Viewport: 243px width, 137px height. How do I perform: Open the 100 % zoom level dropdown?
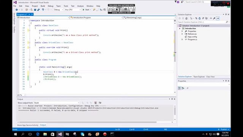(x=21, y=95)
